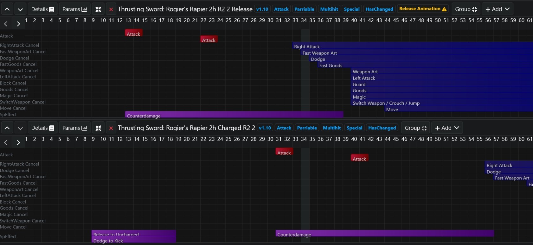
Task: Click frame 31 in Charged timeline ruler
Action: click(x=279, y=139)
